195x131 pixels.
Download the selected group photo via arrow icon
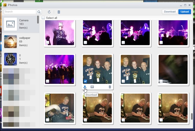(x=85, y=87)
